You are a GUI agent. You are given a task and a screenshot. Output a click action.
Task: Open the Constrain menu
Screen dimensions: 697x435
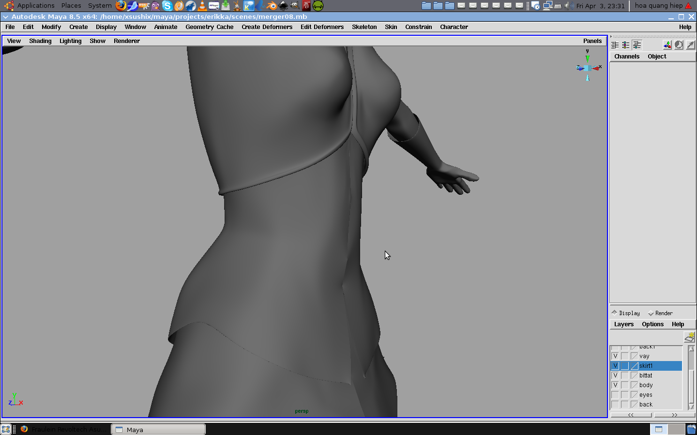tap(419, 27)
